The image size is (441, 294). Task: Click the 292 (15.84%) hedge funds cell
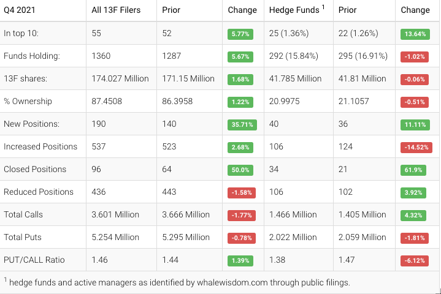(x=294, y=56)
